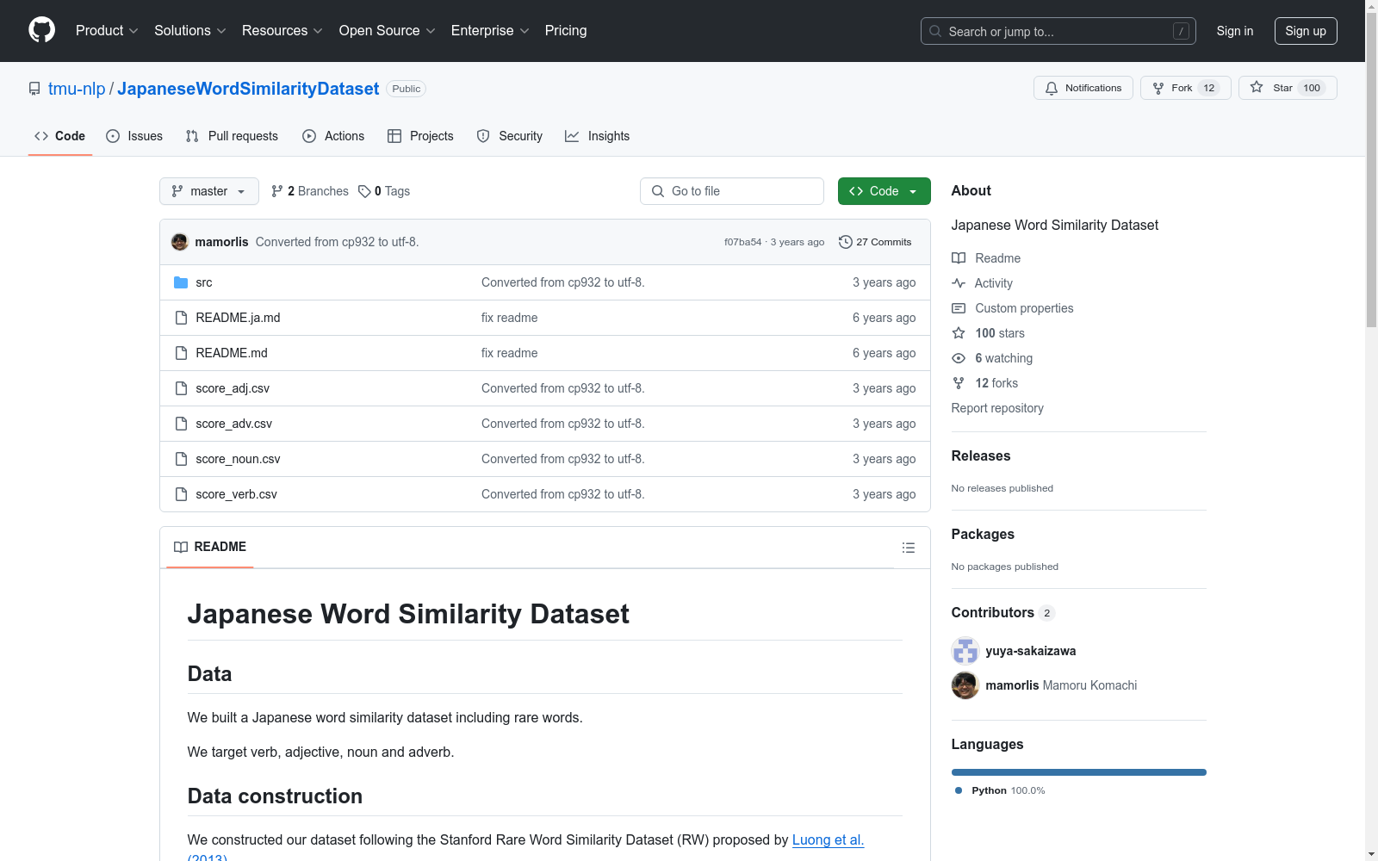Expand the Enterprise menu
The width and height of the screenshot is (1378, 861).
pyautogui.click(x=490, y=30)
